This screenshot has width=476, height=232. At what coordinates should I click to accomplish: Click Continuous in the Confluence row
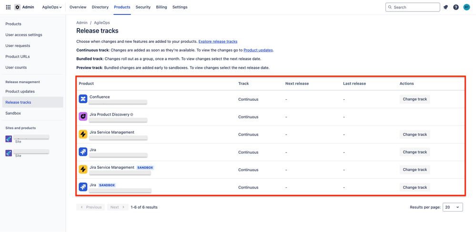(x=248, y=99)
